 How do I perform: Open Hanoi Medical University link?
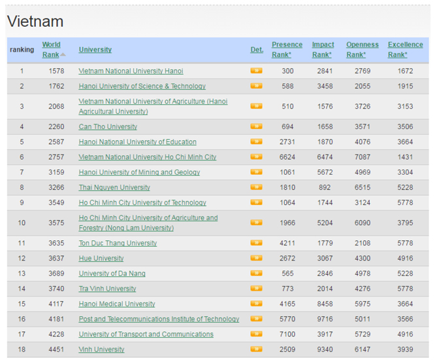click(x=117, y=304)
